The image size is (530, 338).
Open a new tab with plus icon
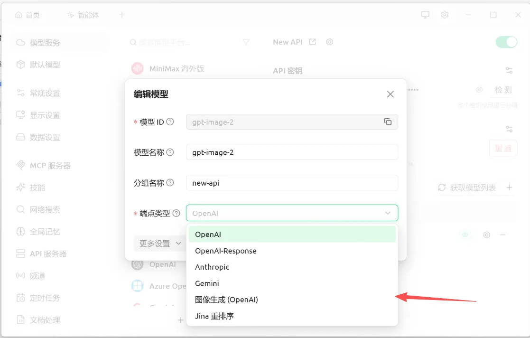coord(122,15)
